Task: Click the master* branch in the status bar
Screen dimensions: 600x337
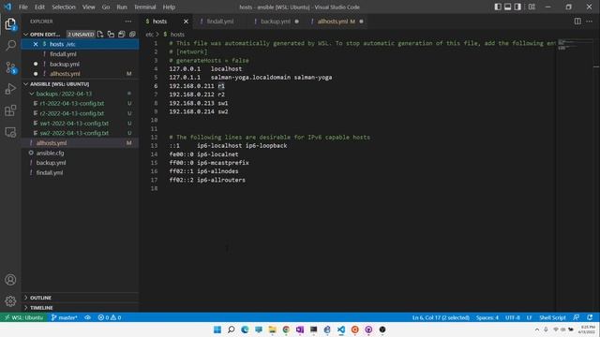Action: tap(65, 317)
